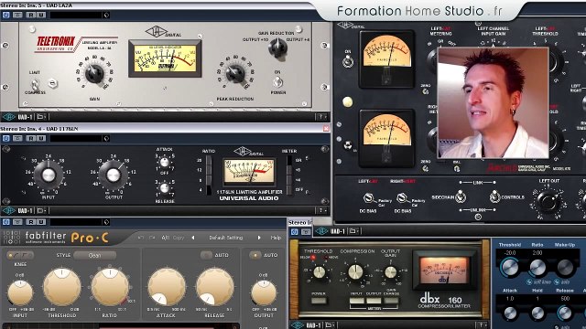Select the Input meter button on dbx 160
586x329 pixels.
356,301
